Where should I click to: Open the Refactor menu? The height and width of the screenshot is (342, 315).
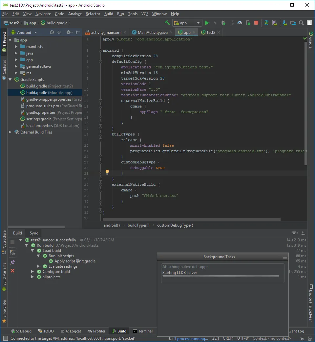(x=93, y=14)
